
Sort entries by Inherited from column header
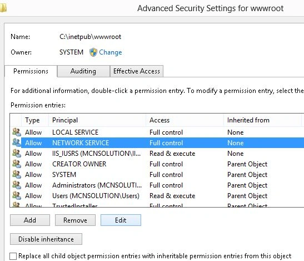pyautogui.click(x=262, y=120)
